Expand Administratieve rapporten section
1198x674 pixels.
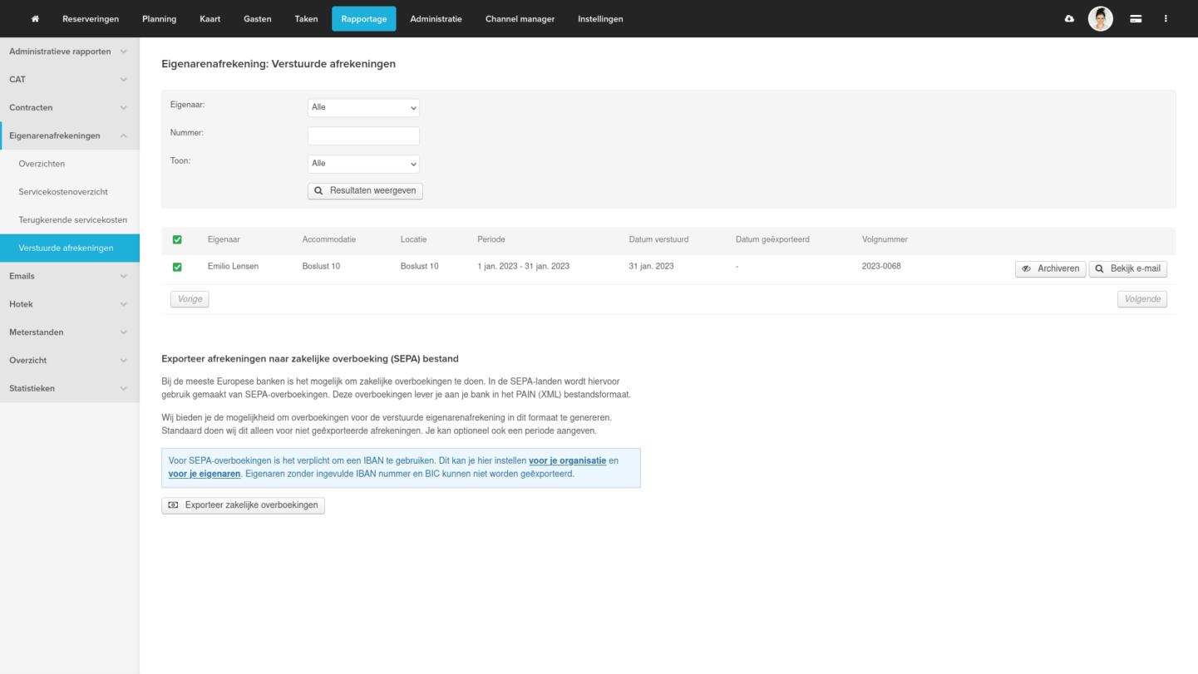click(68, 52)
